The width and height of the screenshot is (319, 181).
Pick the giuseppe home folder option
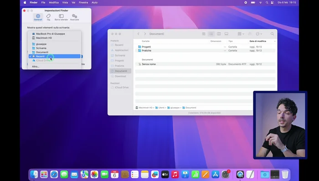[55, 44]
